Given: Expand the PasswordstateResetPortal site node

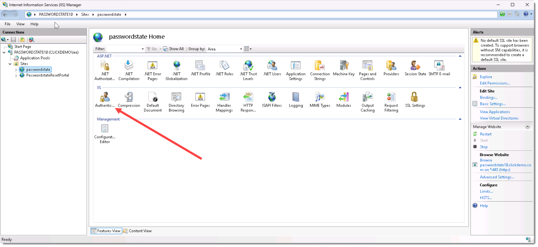Looking at the screenshot, I should point(16,76).
